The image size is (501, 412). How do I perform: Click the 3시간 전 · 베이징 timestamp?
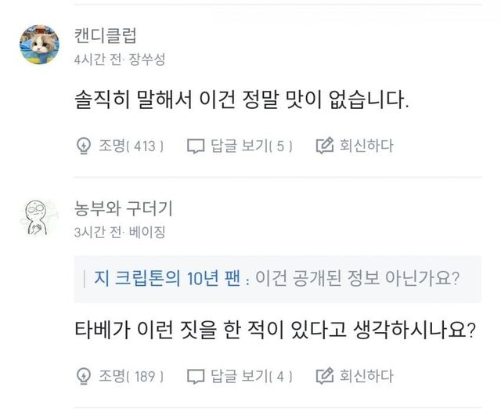coord(119,233)
